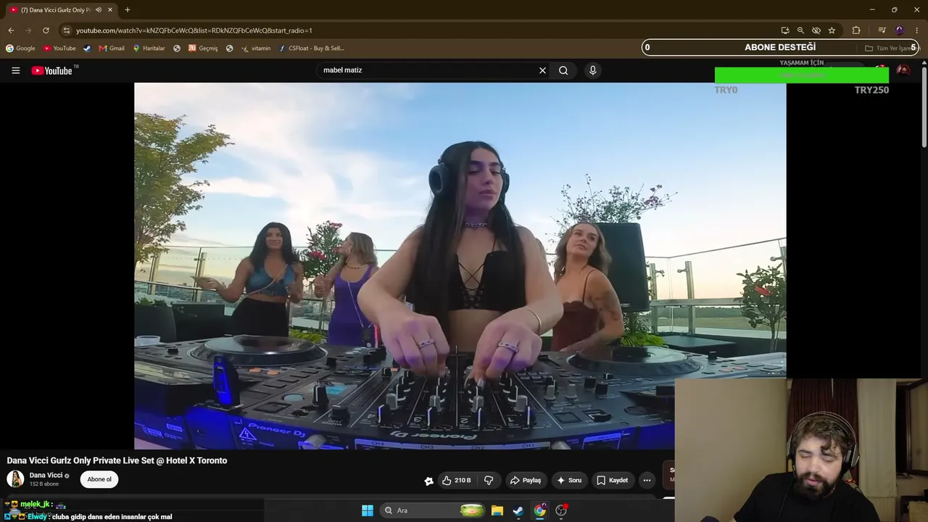Go forward in browser history
The image size is (928, 522).
[28, 30]
